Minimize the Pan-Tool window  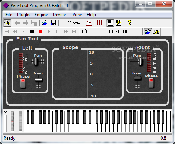(x=140, y=4)
